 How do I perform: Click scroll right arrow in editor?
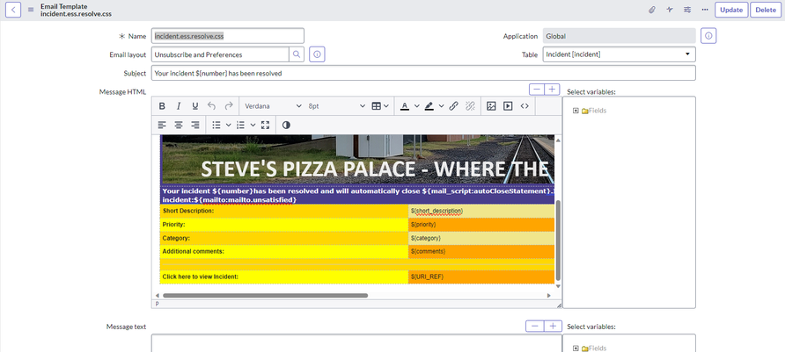click(548, 296)
